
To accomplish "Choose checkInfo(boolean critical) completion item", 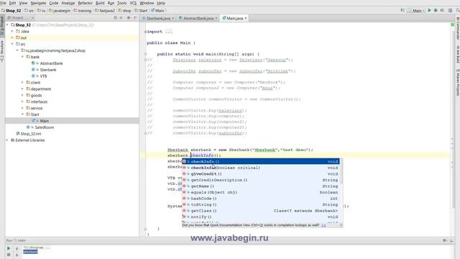I will coord(260,168).
